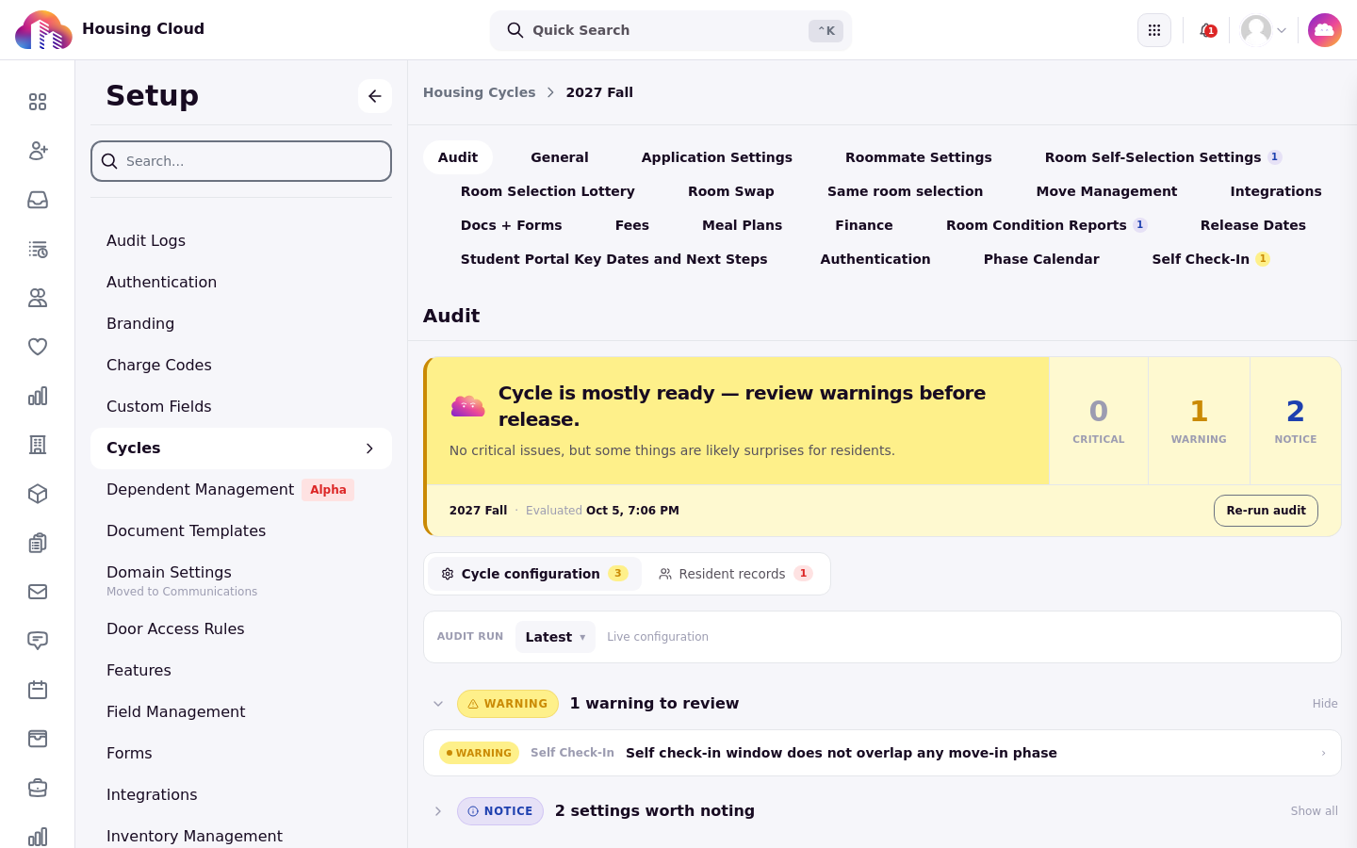Open the Latest audit run dropdown
The height and width of the screenshot is (848, 1357).
click(555, 637)
